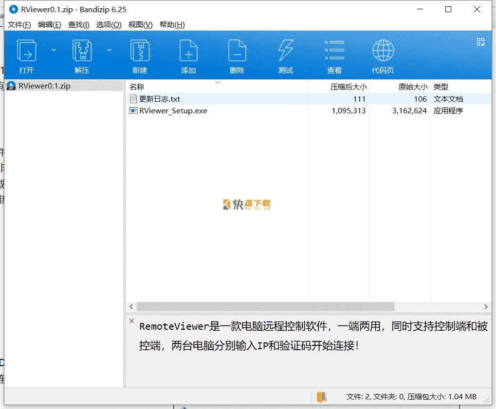Open the 视图(V) menu

tap(140, 25)
